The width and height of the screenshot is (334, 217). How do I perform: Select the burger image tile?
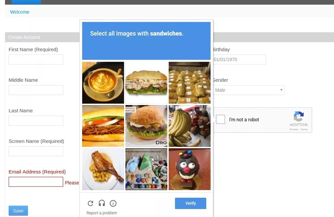146,126
